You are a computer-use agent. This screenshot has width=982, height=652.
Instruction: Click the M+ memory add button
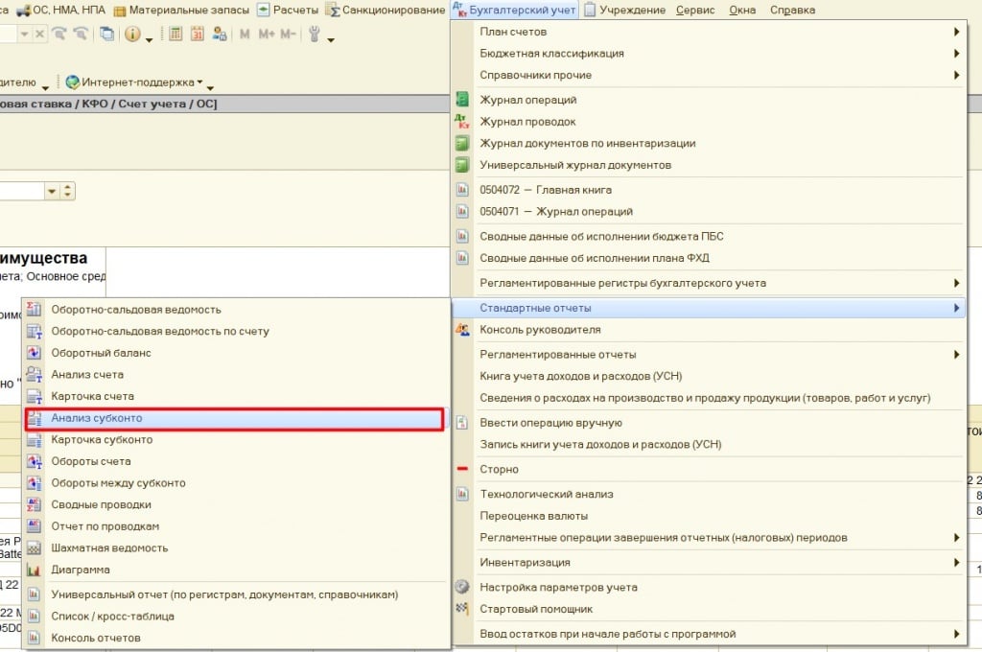pos(266,34)
